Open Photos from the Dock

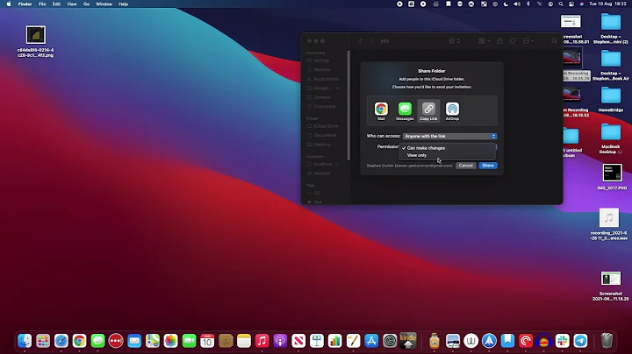click(170, 341)
